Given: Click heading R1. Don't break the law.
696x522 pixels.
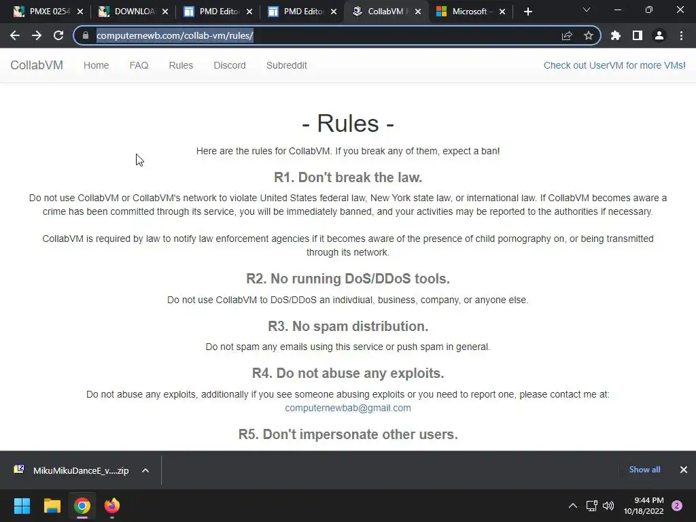Looking at the screenshot, I should [348, 177].
